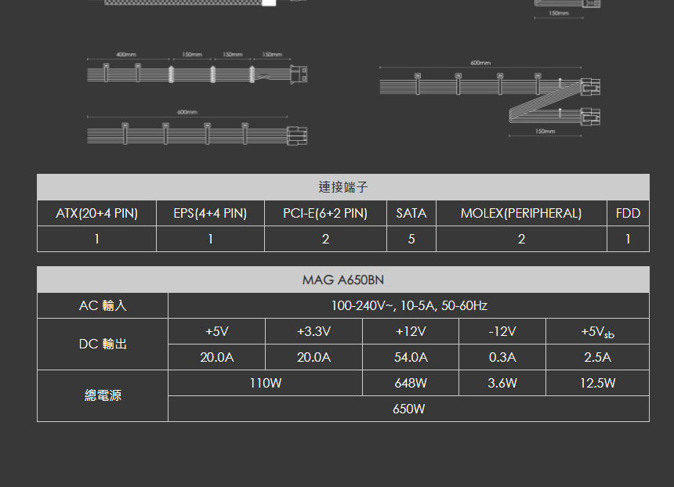Select the 3.6W power cell
674x487 pixels.
[x=502, y=383]
